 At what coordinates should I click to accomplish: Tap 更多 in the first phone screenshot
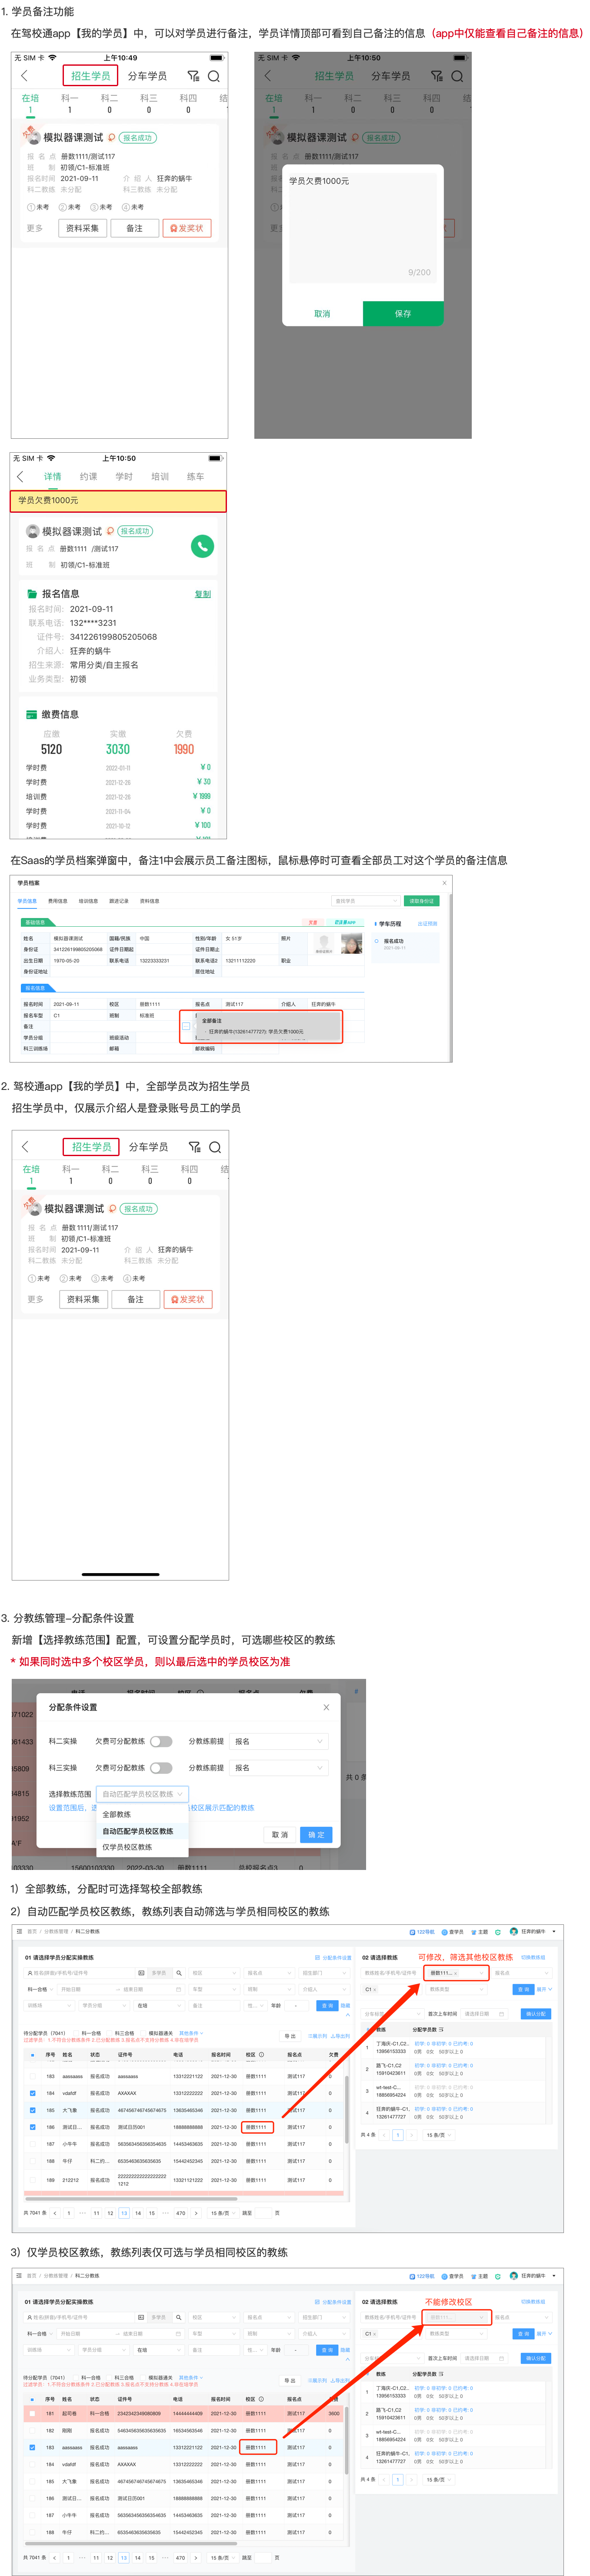(x=35, y=228)
